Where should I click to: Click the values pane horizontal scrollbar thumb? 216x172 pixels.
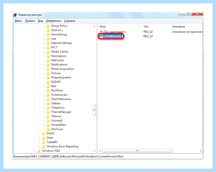click(x=138, y=151)
